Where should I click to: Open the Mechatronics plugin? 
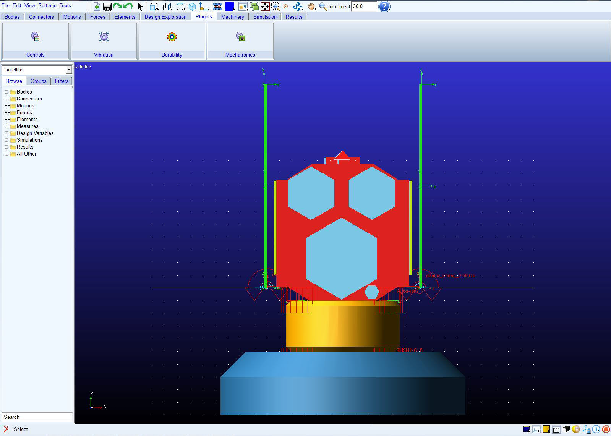[x=240, y=41]
